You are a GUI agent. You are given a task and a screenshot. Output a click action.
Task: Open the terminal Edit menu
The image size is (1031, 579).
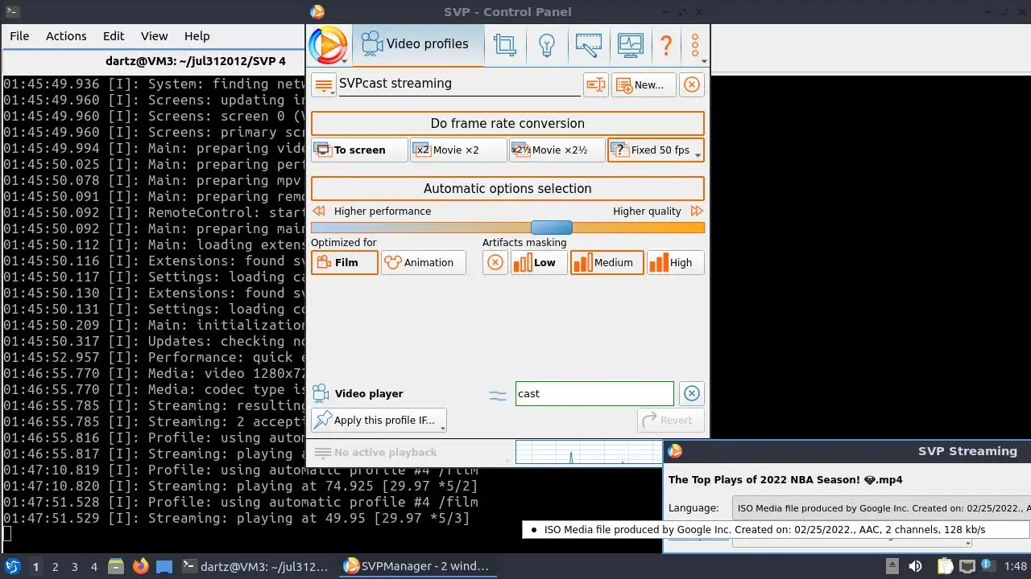coord(114,36)
